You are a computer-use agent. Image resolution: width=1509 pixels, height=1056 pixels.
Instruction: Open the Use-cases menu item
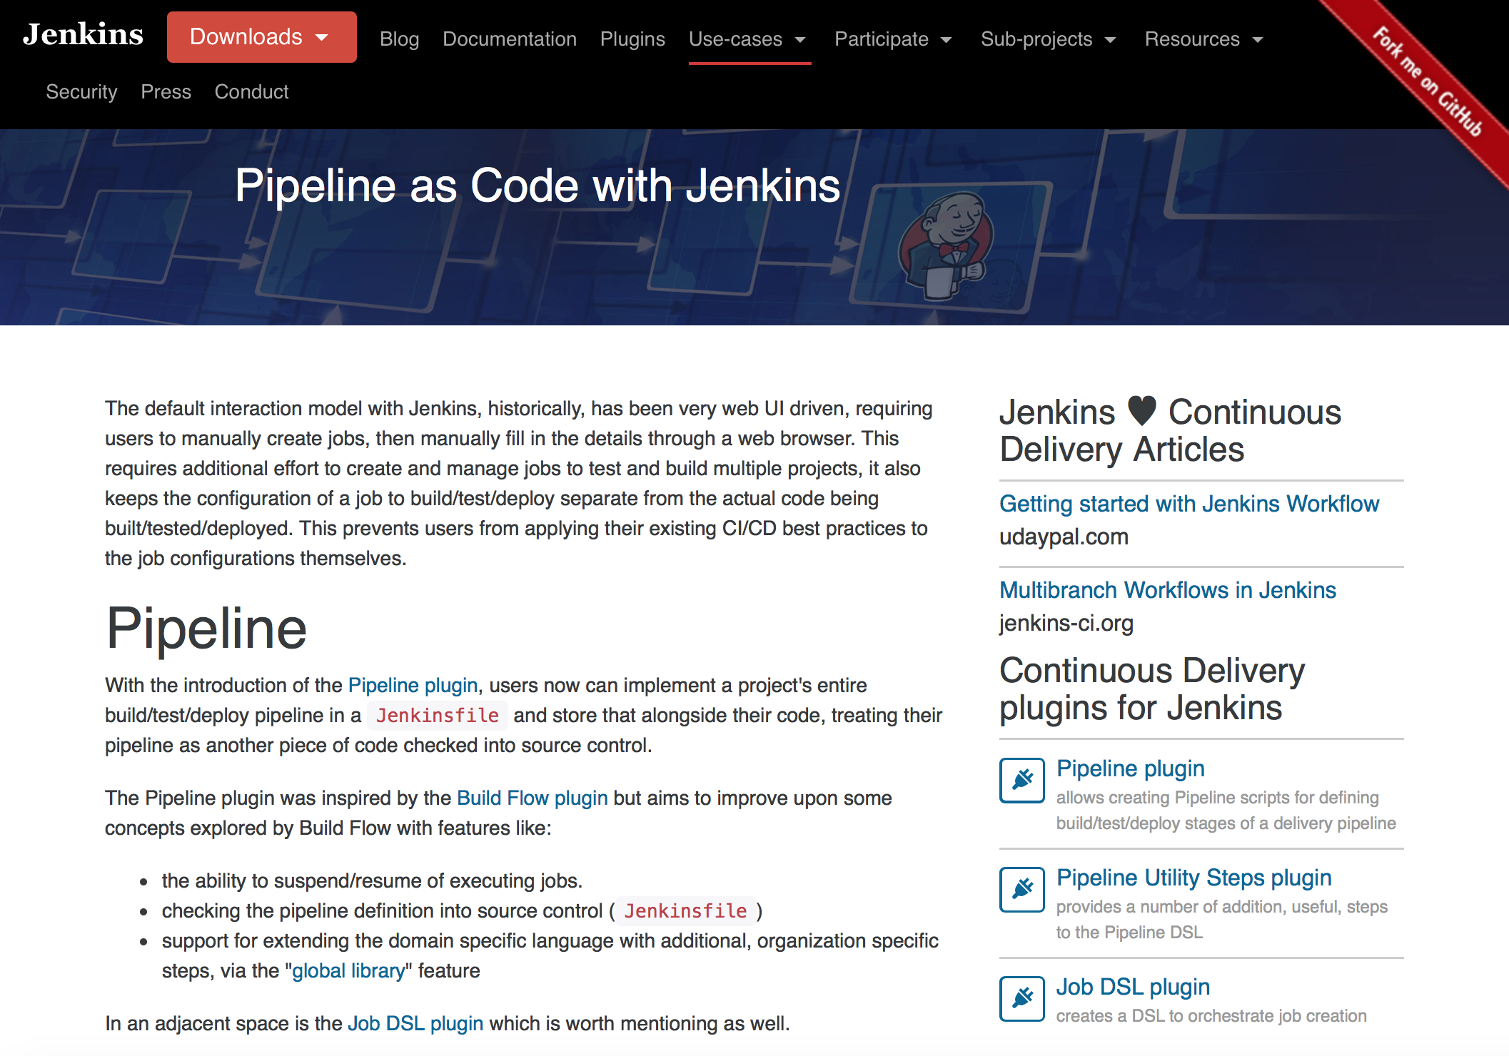pyautogui.click(x=747, y=38)
